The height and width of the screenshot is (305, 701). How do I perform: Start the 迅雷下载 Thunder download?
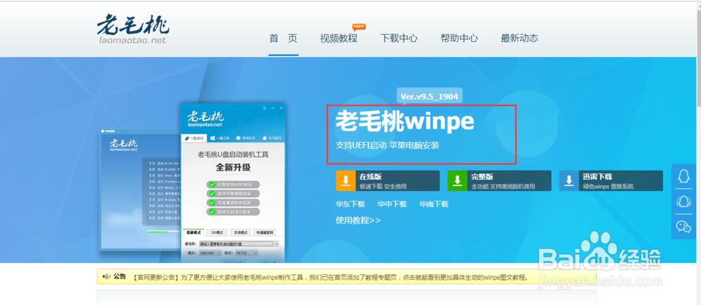611,180
